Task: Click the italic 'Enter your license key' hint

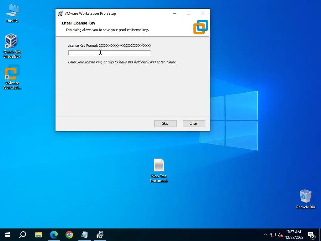Action: pos(122,62)
